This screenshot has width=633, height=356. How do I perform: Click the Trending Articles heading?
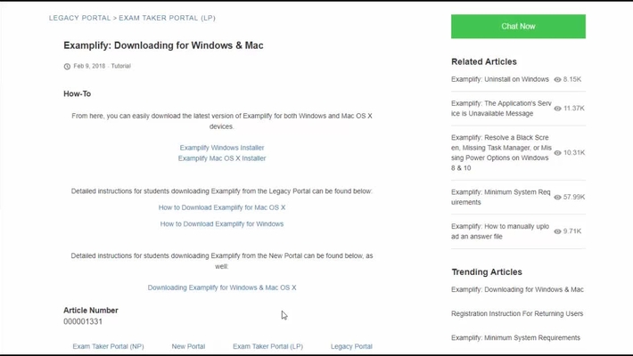(487, 272)
